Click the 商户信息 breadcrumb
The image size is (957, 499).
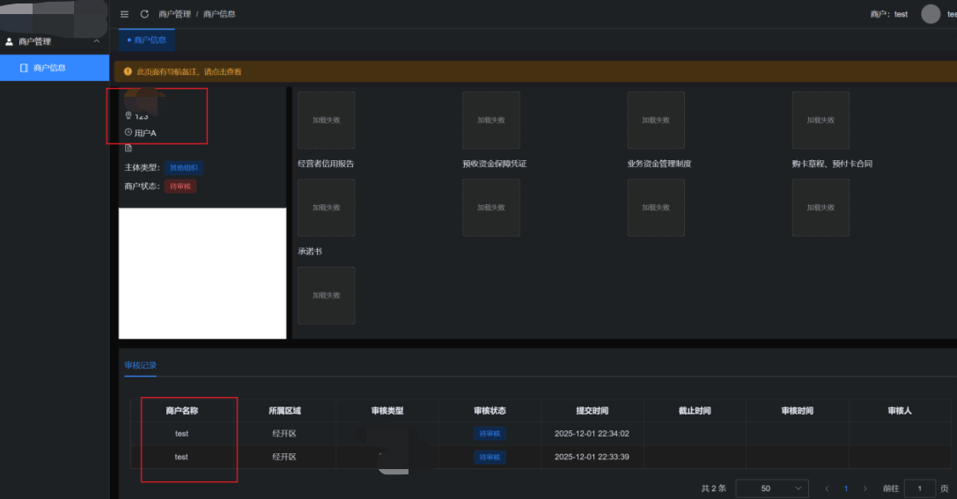pyautogui.click(x=219, y=14)
